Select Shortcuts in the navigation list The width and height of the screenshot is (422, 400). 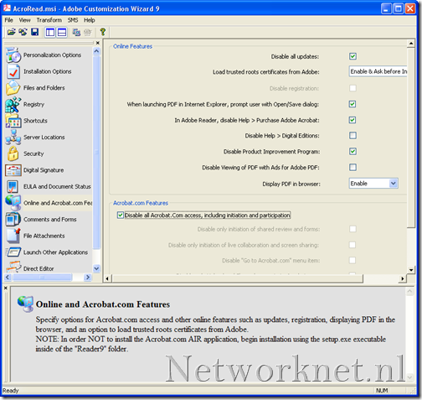(x=35, y=121)
